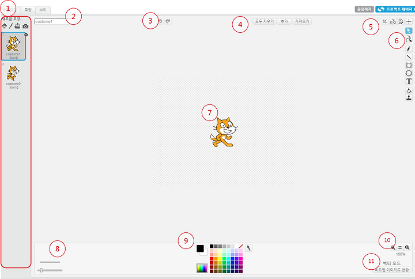Open the project page blue button
The height and width of the screenshot is (279, 415).
click(x=395, y=9)
